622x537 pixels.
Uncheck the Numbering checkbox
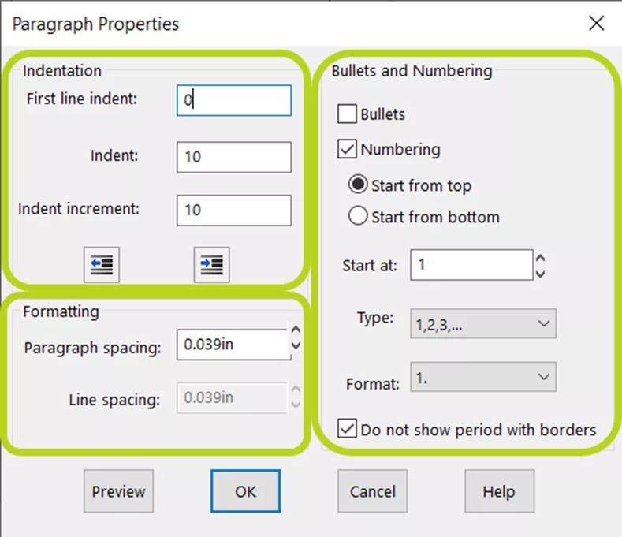347,149
